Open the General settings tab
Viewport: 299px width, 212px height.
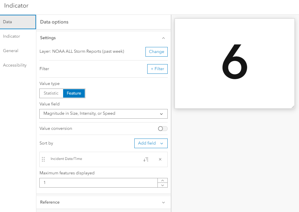(10, 51)
